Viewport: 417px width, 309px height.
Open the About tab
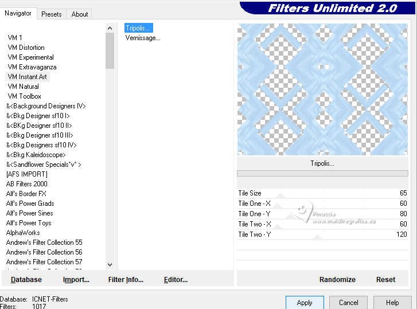pyautogui.click(x=80, y=14)
